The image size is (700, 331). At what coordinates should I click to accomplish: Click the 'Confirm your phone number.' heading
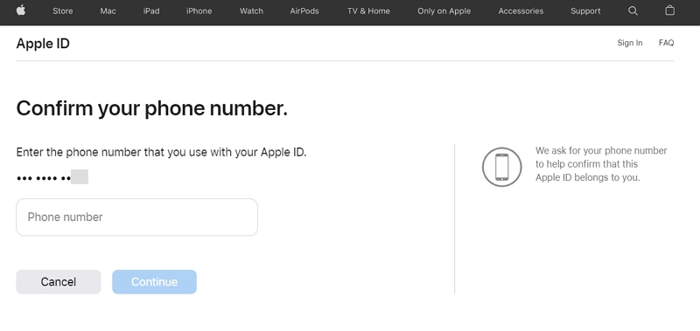pos(151,108)
